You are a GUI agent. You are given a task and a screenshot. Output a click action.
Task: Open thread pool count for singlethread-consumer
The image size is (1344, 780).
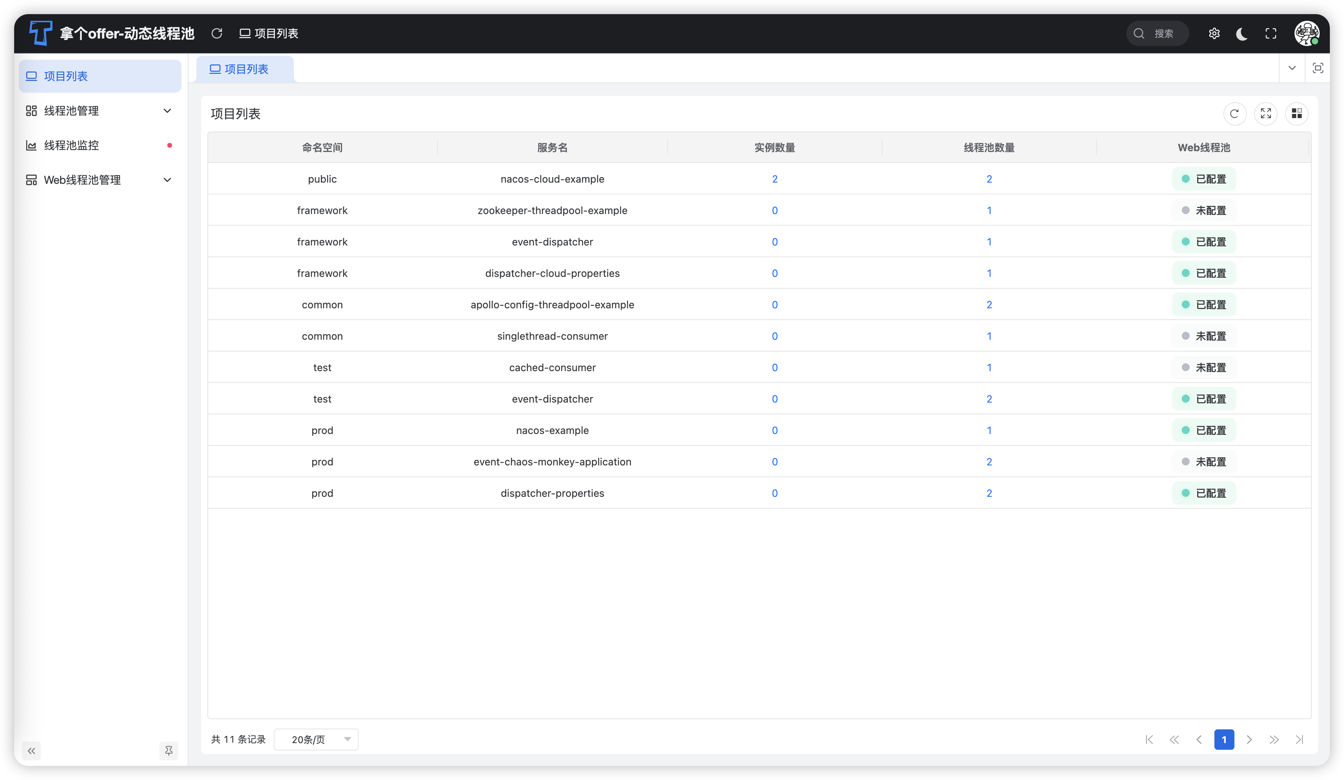tap(989, 337)
